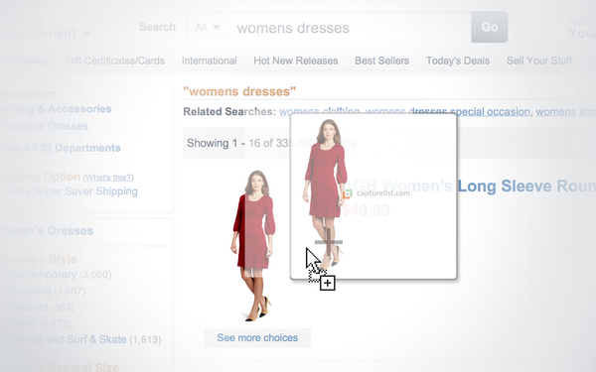Focus the 'womens dresses' search field
Image resolution: width=596 pixels, height=372 pixels.
coord(351,28)
